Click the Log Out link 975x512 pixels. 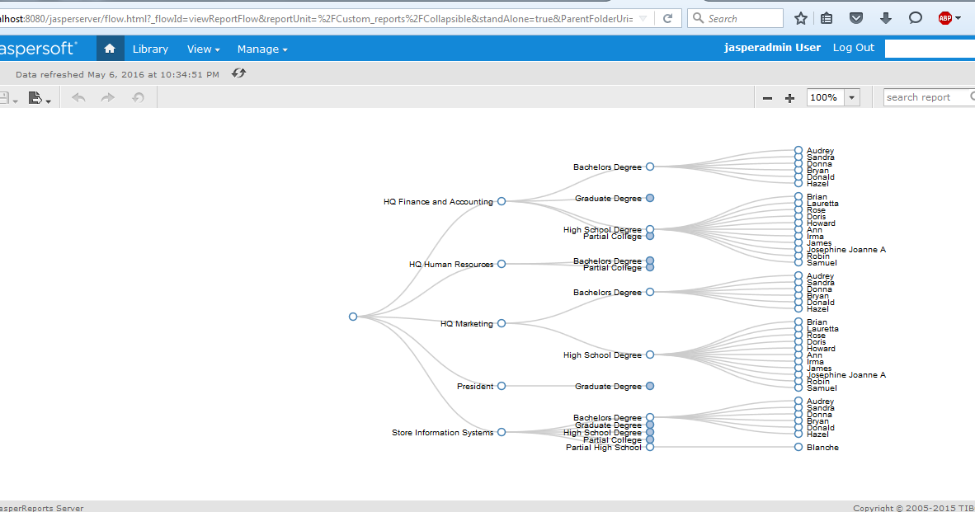(853, 47)
